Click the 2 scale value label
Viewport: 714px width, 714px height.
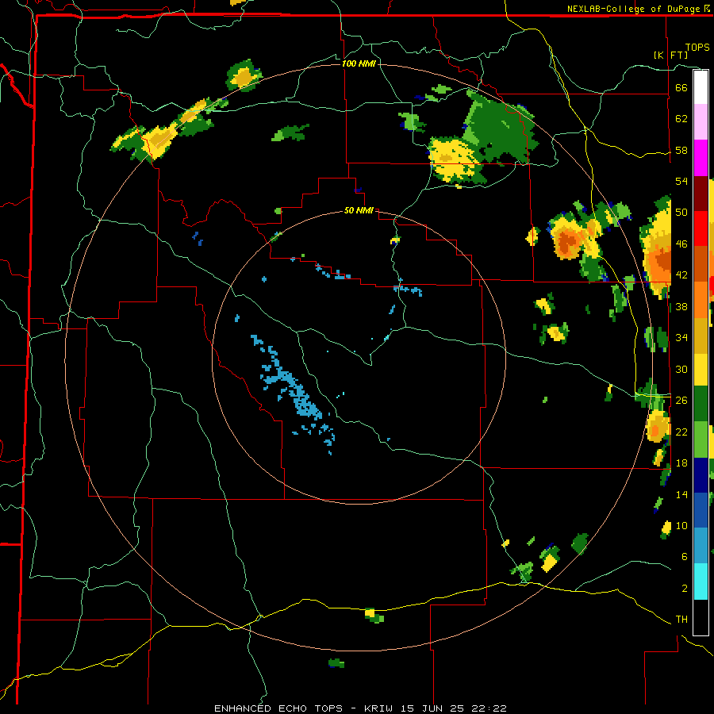click(x=685, y=589)
